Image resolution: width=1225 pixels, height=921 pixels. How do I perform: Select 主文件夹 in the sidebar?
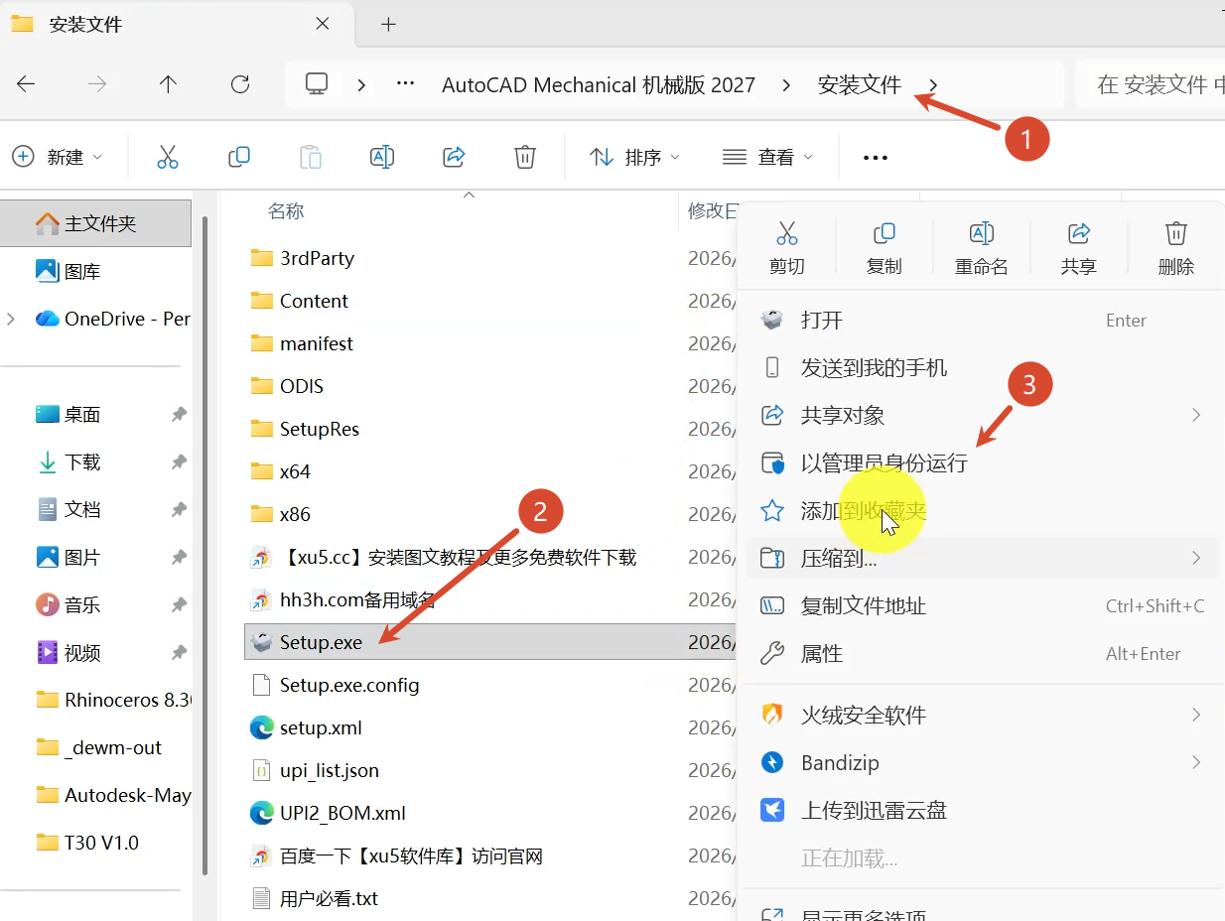coord(95,223)
